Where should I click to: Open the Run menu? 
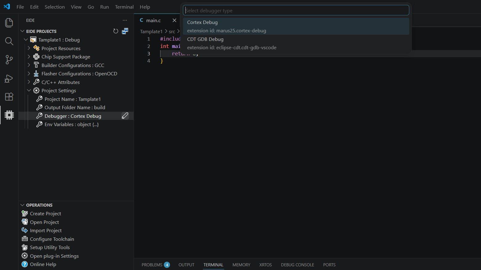click(x=104, y=7)
